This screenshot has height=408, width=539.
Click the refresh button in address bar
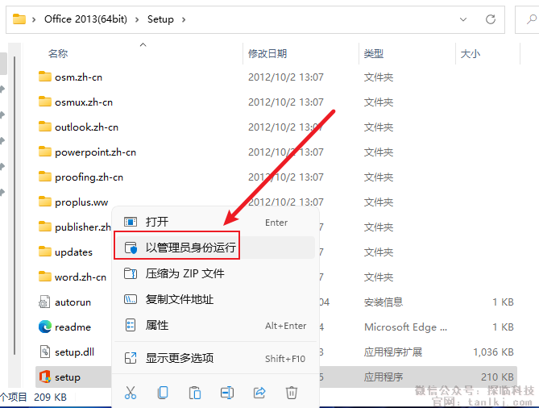coord(491,19)
